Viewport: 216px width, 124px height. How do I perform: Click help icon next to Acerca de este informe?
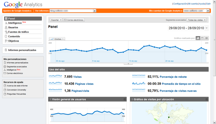pos(5,86)
